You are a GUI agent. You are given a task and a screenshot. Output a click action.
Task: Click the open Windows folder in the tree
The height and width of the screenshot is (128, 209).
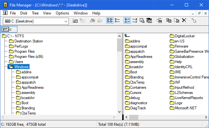coord(19,67)
